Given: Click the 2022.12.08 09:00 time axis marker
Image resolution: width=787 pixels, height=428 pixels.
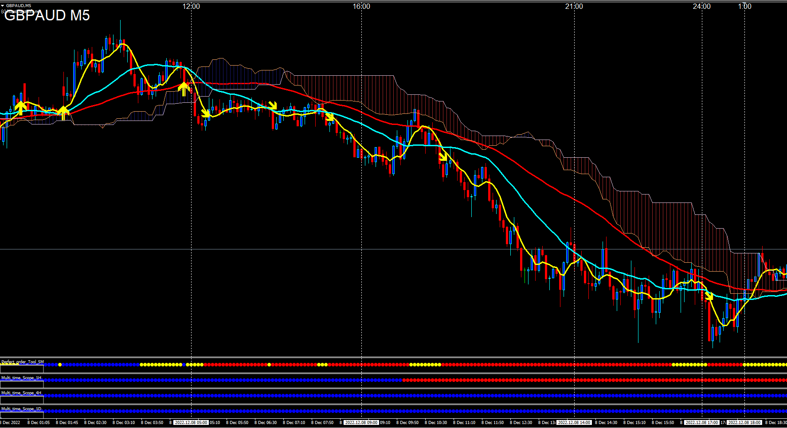Looking at the screenshot, I should 361,423.
